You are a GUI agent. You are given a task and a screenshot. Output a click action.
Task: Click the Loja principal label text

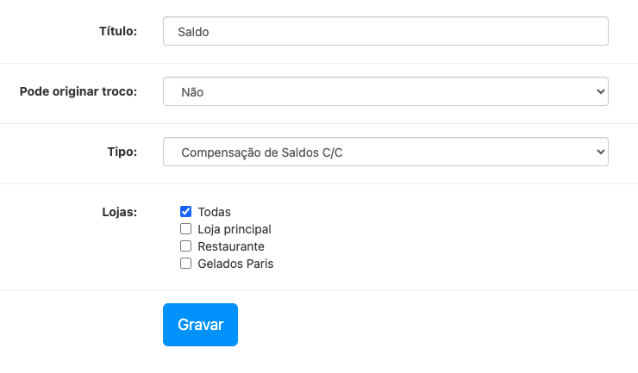(x=235, y=229)
